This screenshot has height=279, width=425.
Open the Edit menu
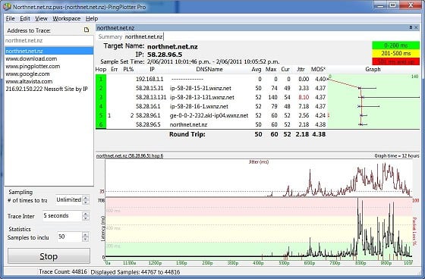tap(25, 18)
